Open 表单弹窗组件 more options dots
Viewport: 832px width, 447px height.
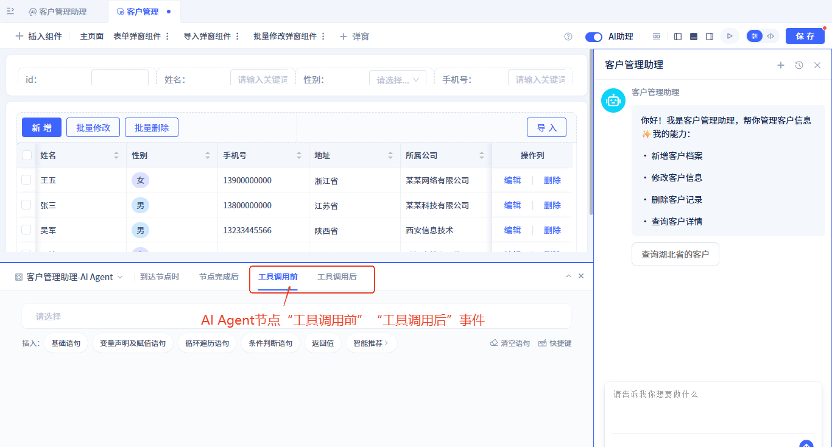pos(167,37)
